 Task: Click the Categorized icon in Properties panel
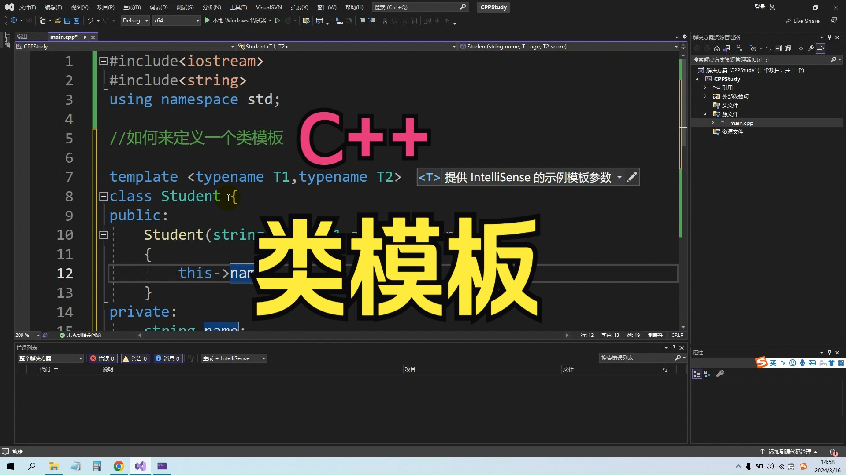coord(697,374)
